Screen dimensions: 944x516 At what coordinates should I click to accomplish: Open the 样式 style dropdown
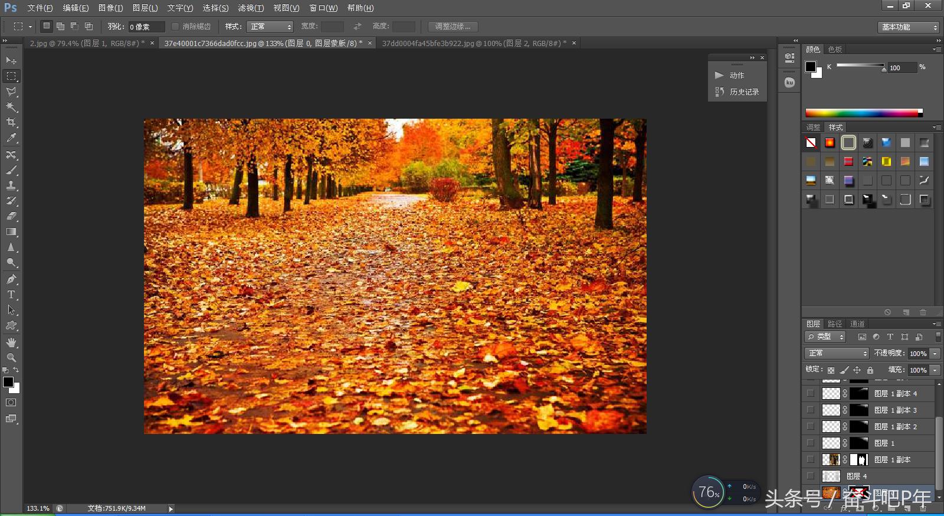[x=270, y=27]
